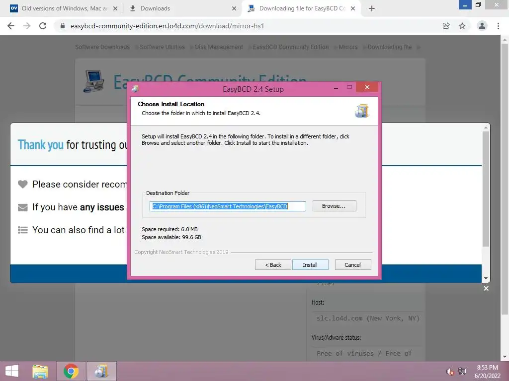Viewport: 509px width, 381px height.
Task: Click Chrome forward arrow
Action: coord(27,26)
